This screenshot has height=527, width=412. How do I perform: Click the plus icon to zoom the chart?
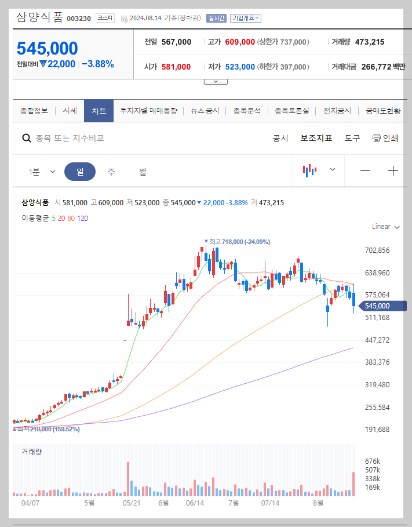(x=393, y=170)
